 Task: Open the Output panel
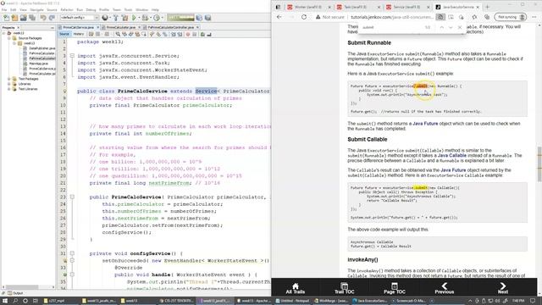(15, 293)
